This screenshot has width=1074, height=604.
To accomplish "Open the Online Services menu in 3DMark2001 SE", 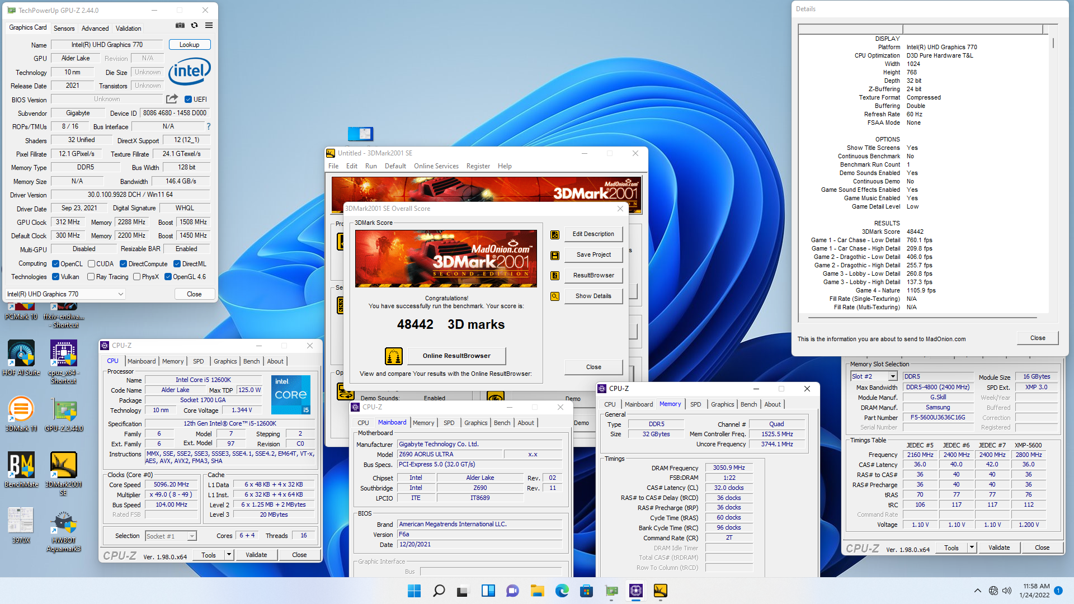I will click(436, 166).
